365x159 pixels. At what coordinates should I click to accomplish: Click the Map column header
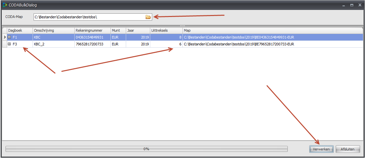(272, 30)
